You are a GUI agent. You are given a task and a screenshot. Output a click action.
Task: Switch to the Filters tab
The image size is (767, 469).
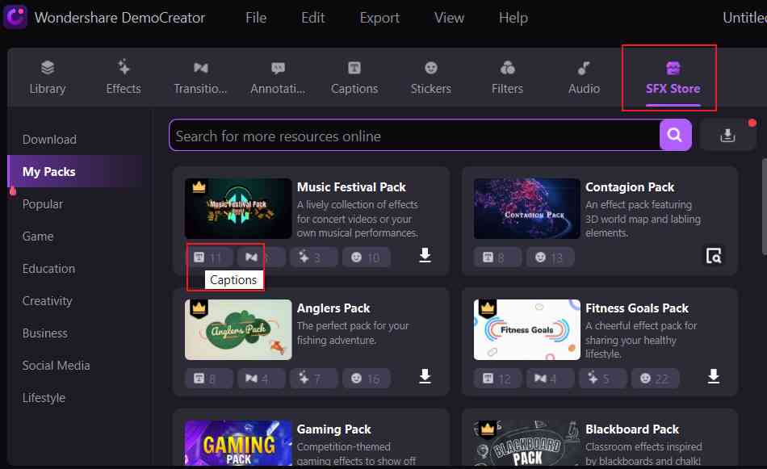coord(507,77)
